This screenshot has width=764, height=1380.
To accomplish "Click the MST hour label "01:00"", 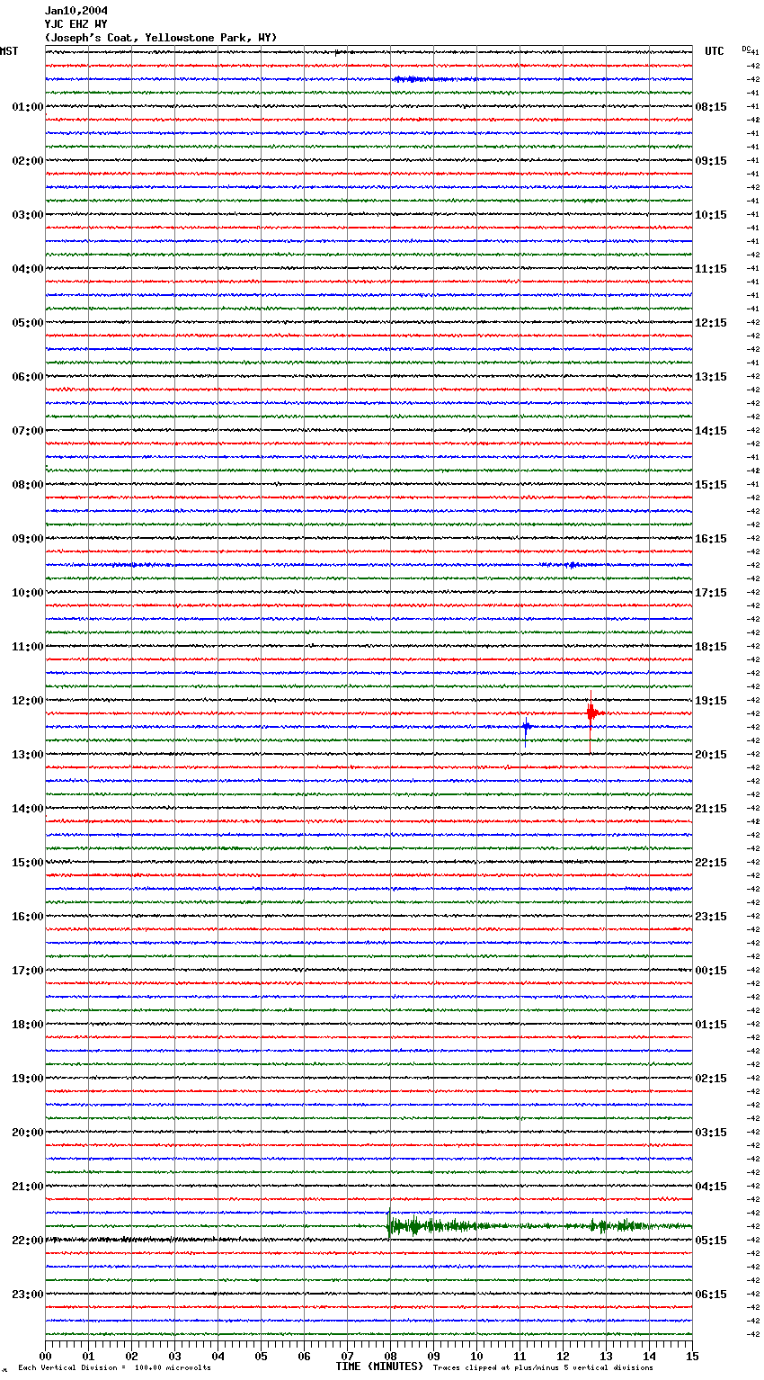I will (x=28, y=107).
